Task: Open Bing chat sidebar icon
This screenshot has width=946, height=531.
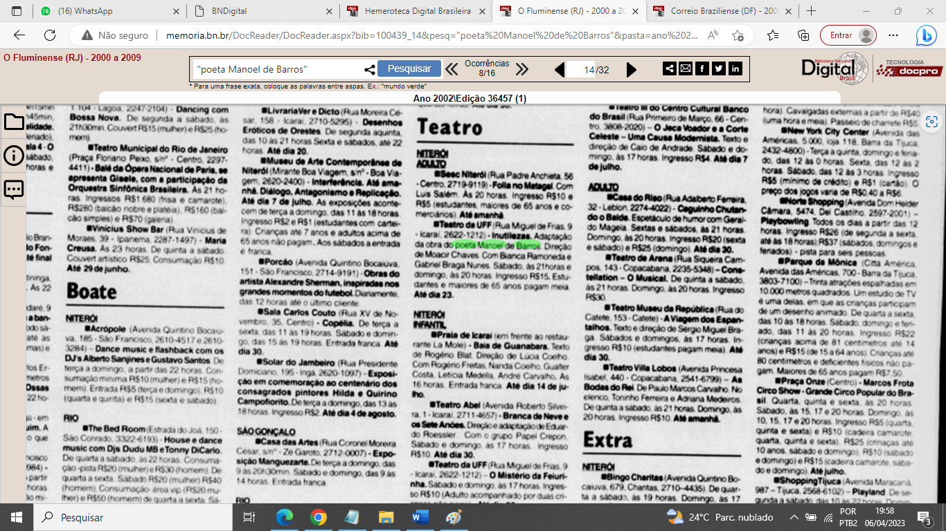Action: (926, 35)
